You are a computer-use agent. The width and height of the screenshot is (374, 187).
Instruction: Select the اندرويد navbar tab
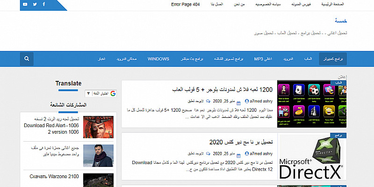(288, 59)
